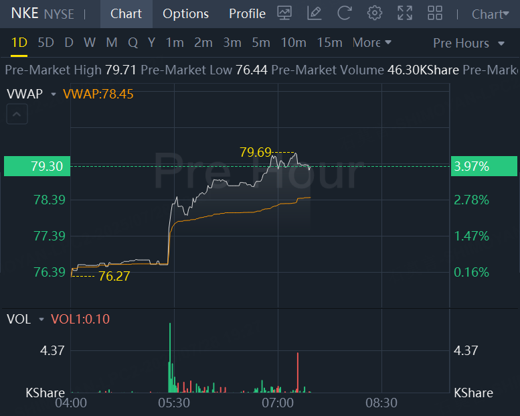
Task: Select the W weekly timeframe
Action: click(90, 42)
